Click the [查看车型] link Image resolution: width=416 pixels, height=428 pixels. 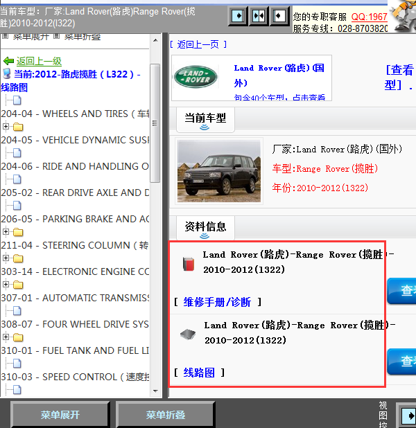[x=399, y=78]
